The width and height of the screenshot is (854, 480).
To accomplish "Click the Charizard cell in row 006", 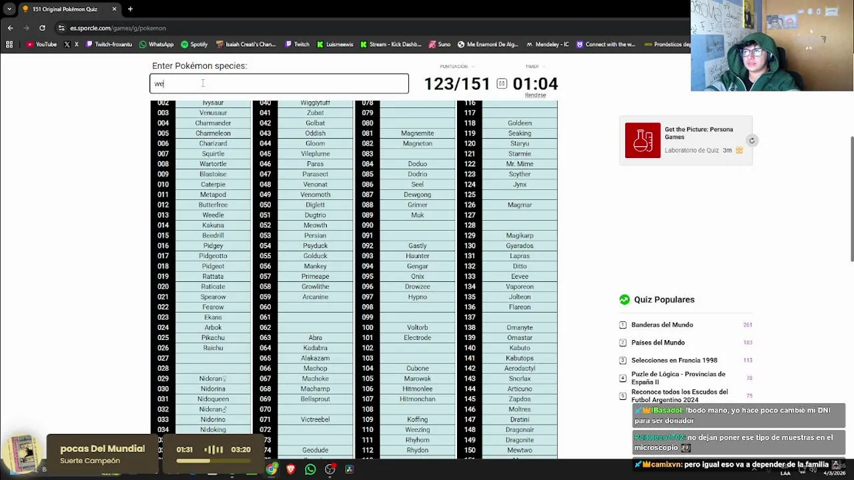I will point(213,143).
